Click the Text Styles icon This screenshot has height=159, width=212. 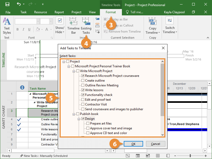point(7,22)
